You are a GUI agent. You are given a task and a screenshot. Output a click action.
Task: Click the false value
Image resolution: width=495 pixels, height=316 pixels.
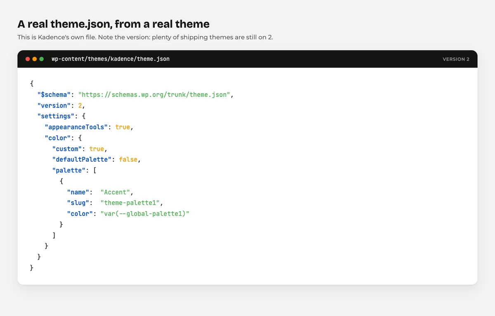(128, 160)
